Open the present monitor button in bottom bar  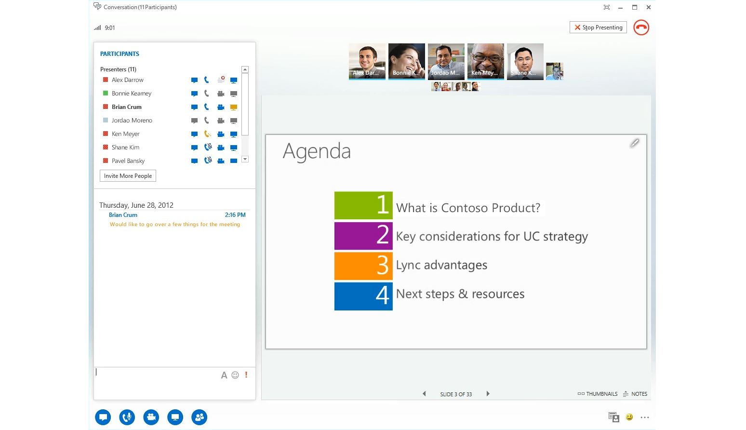(175, 417)
